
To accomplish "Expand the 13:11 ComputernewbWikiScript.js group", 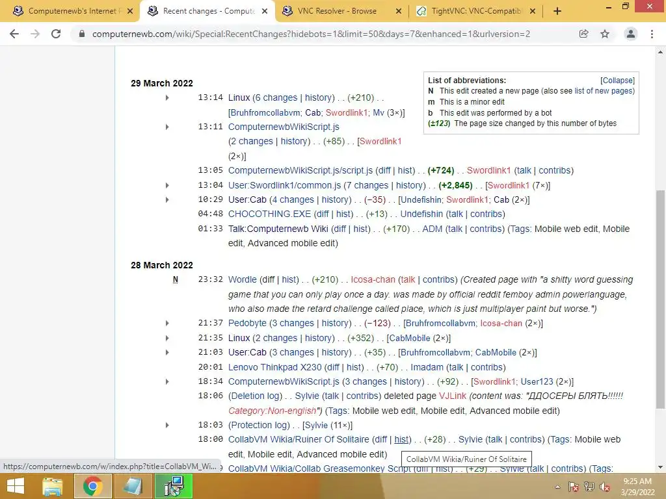I will pos(167,127).
